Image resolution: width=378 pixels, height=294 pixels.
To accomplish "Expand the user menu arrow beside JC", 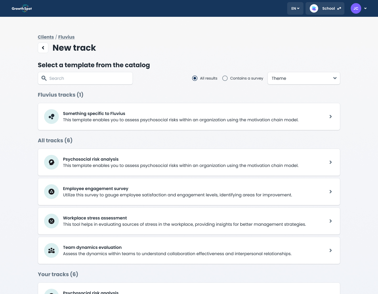I will tap(365, 8).
